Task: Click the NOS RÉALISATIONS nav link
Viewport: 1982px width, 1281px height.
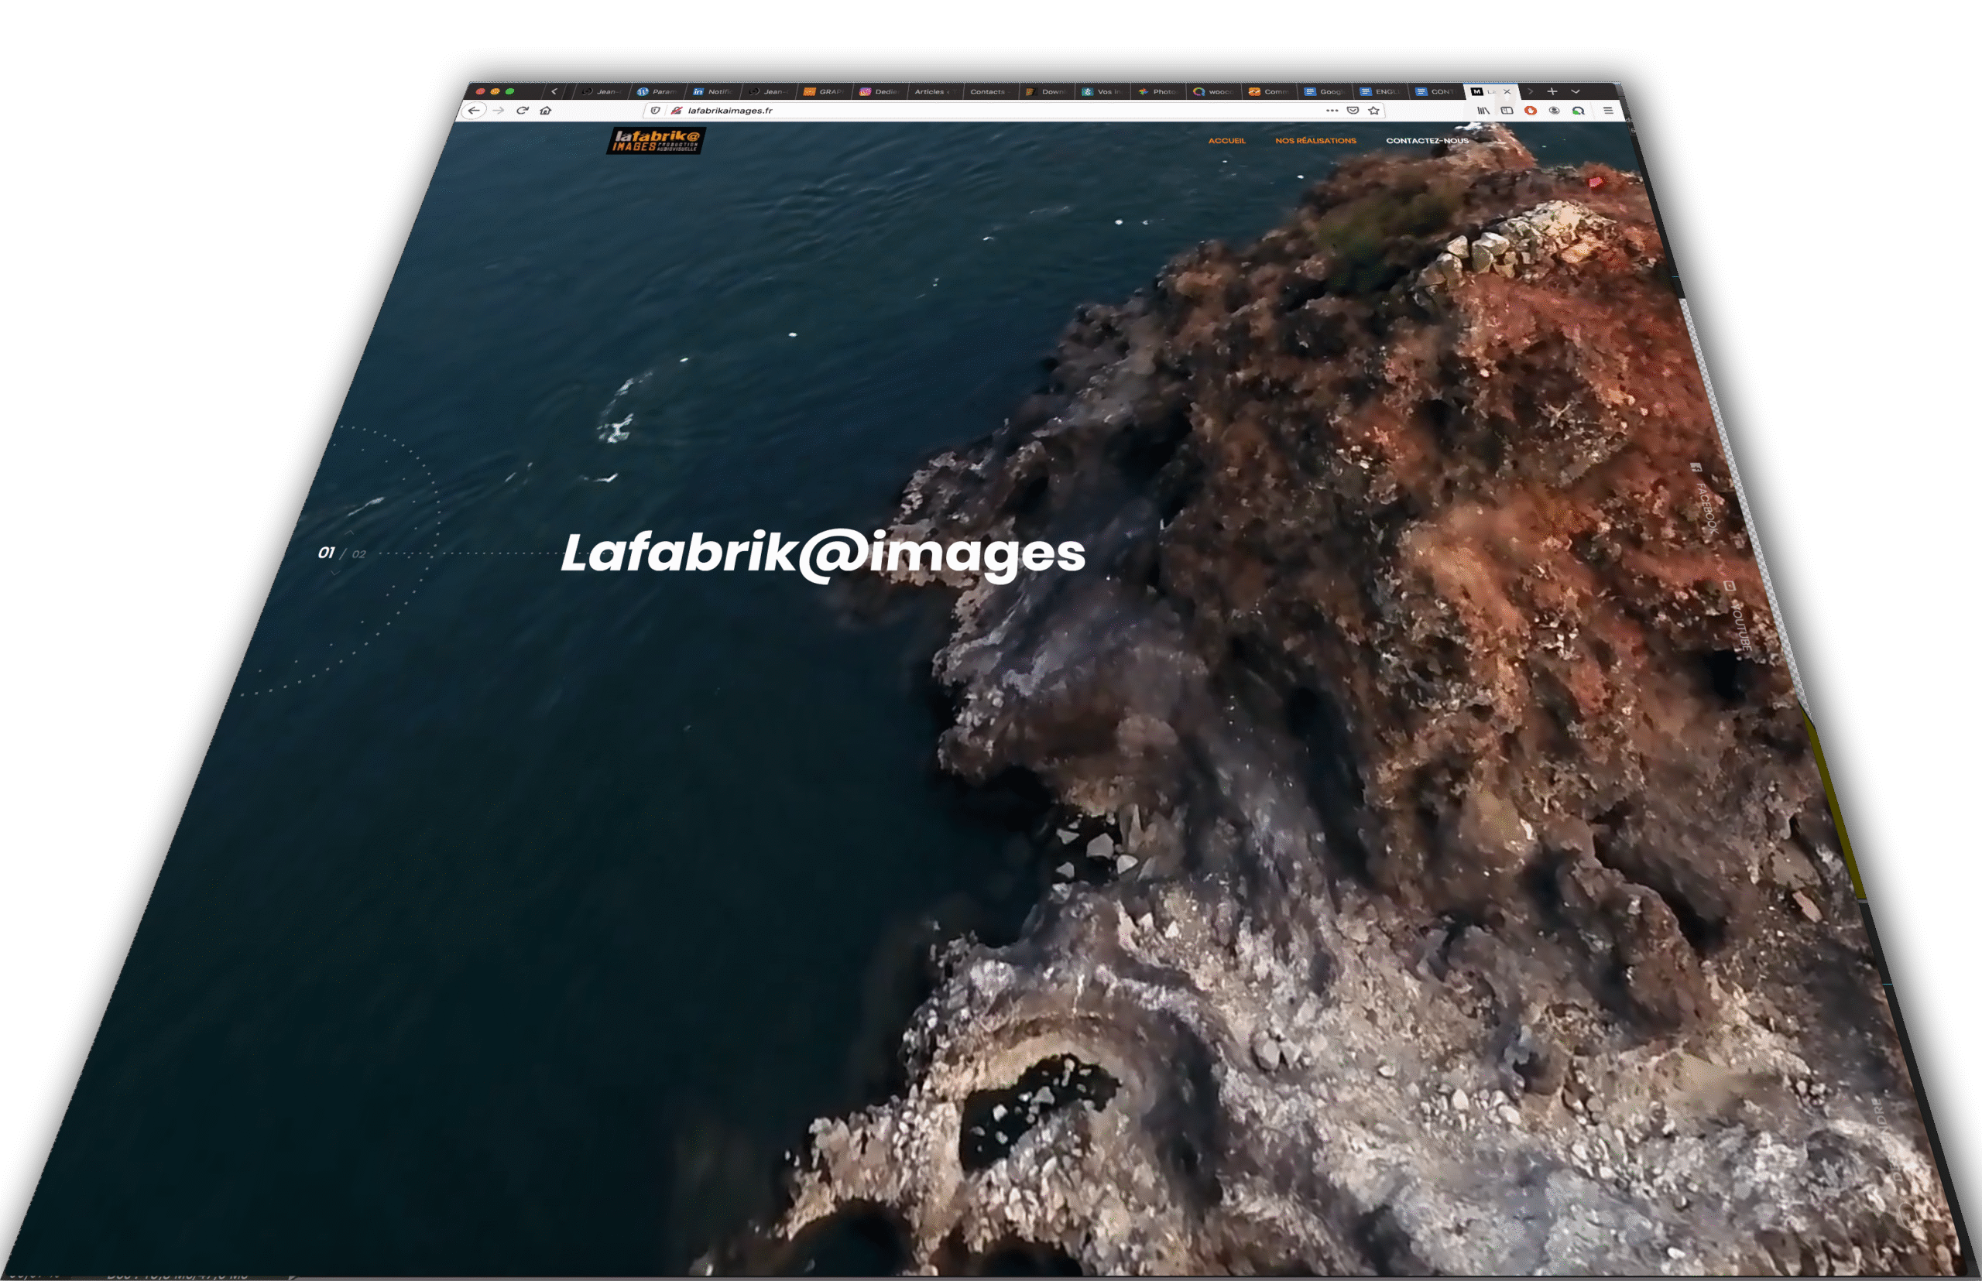Action: coord(1315,141)
